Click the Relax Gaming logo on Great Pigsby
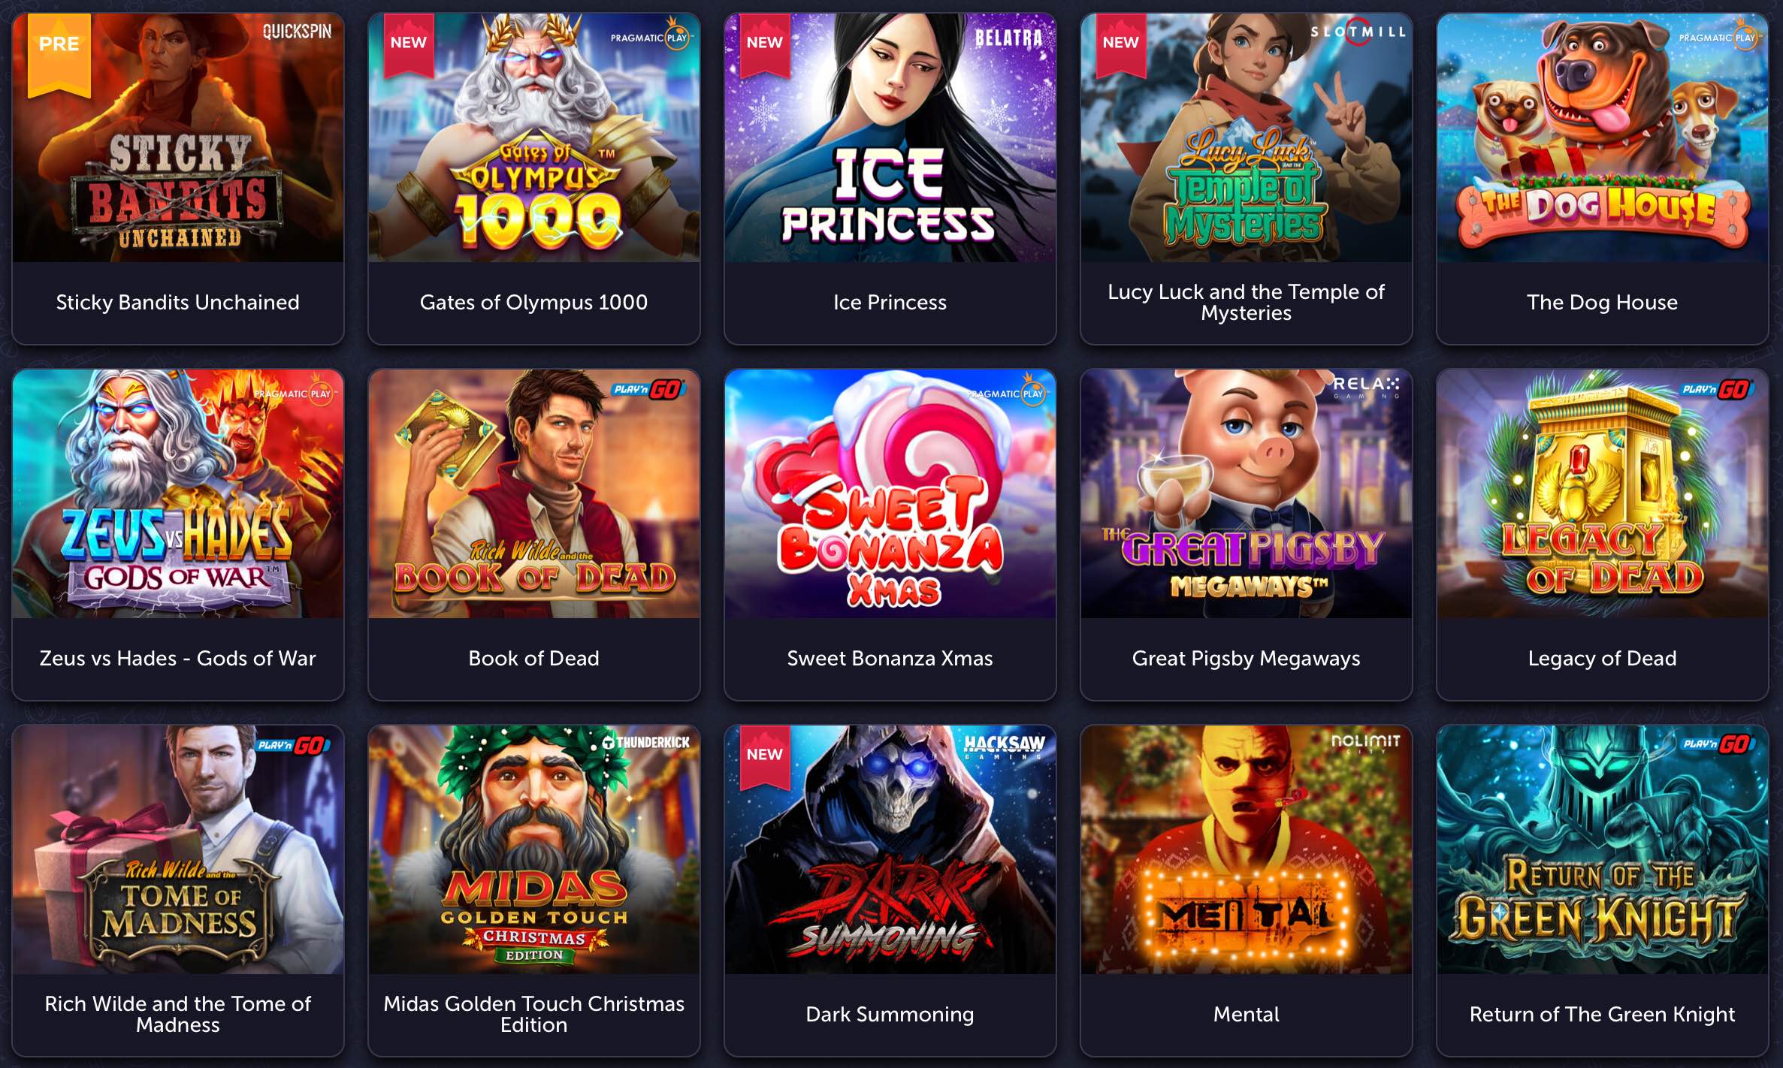This screenshot has height=1068, width=1783. point(1366,386)
